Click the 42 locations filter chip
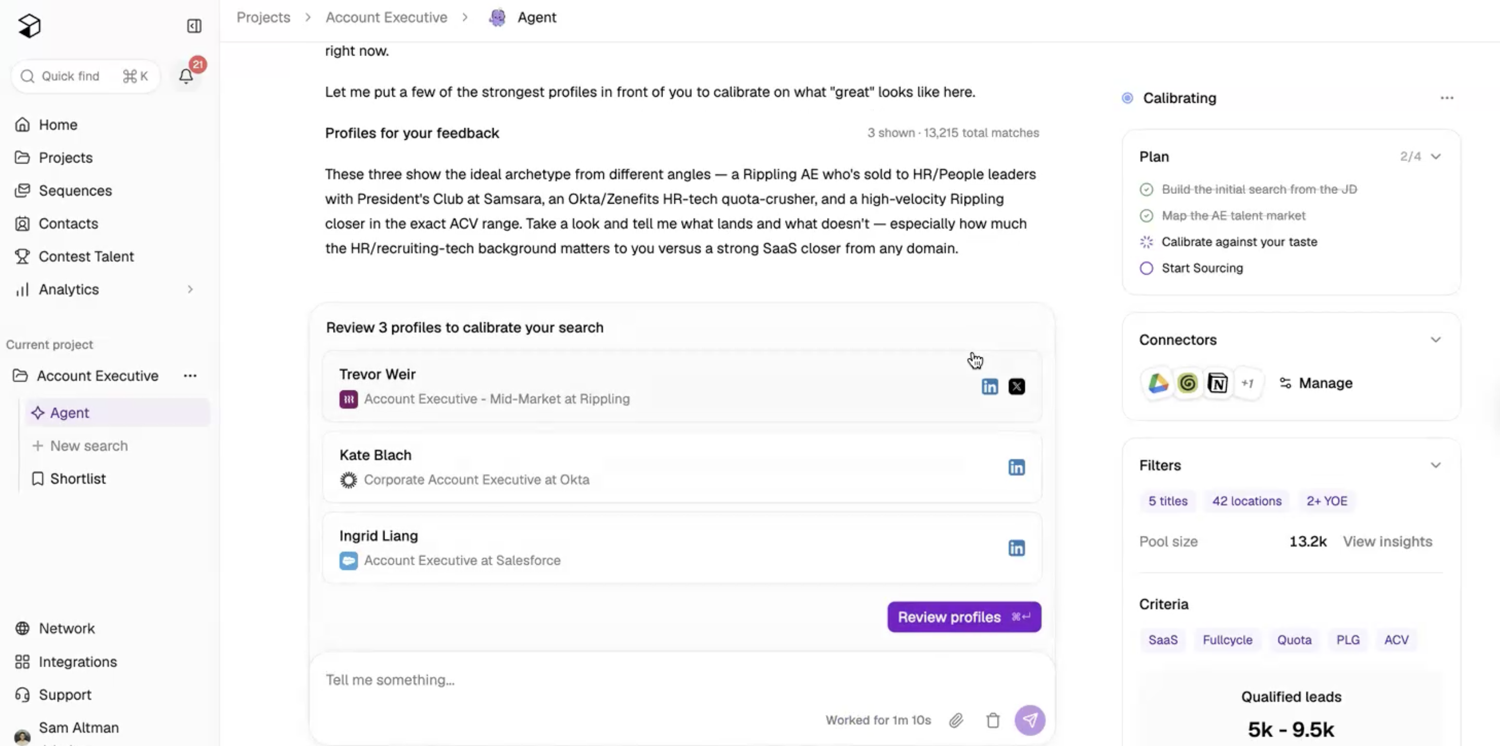Viewport: 1500px width, 746px height. coord(1247,501)
